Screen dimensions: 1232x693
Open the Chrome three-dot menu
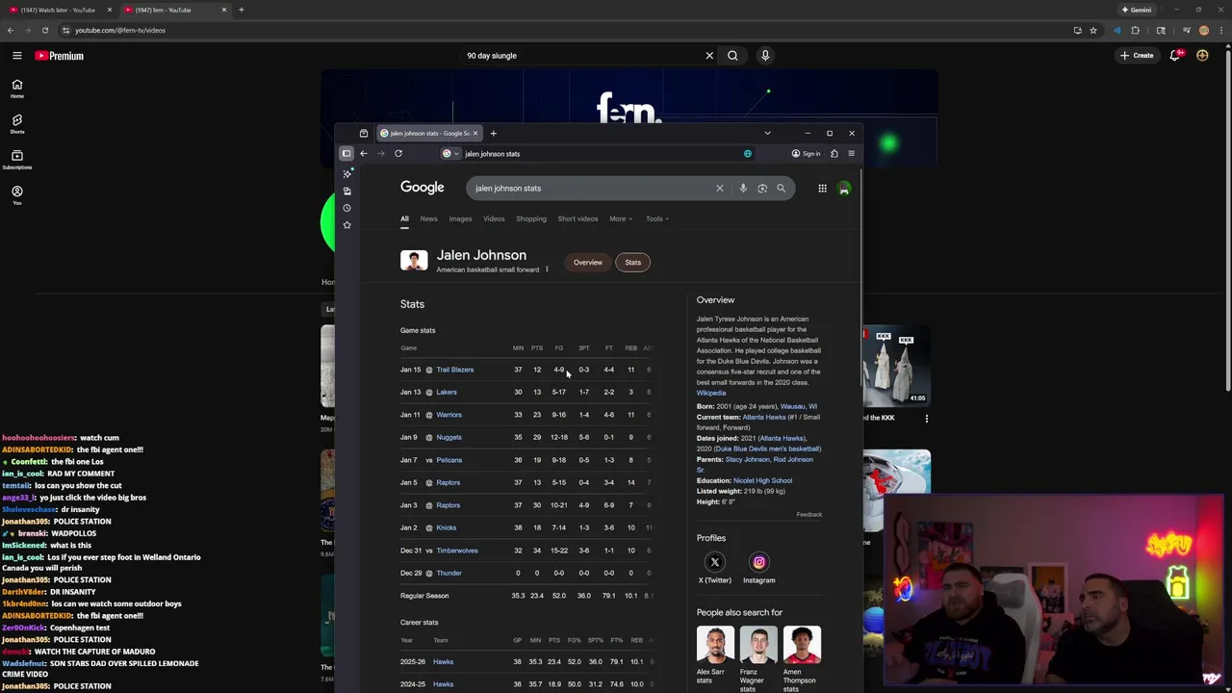1220,30
